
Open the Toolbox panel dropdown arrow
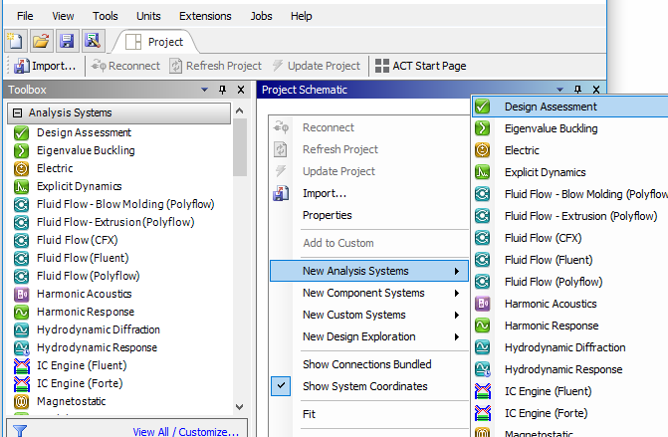click(x=206, y=90)
